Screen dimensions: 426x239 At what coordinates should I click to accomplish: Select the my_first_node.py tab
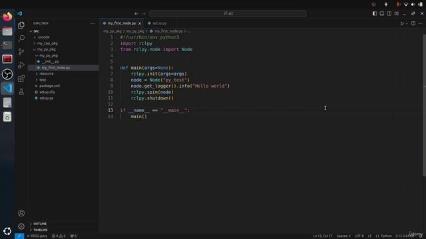[121, 24]
